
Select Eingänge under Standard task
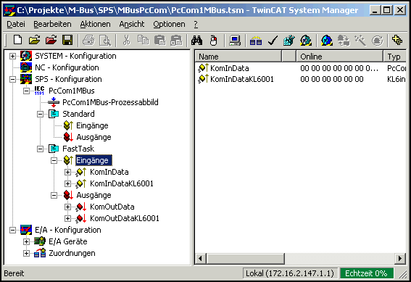pos(92,125)
